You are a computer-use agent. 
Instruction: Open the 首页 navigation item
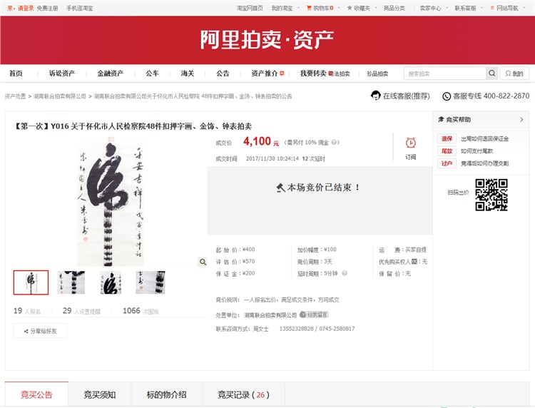click(x=16, y=73)
